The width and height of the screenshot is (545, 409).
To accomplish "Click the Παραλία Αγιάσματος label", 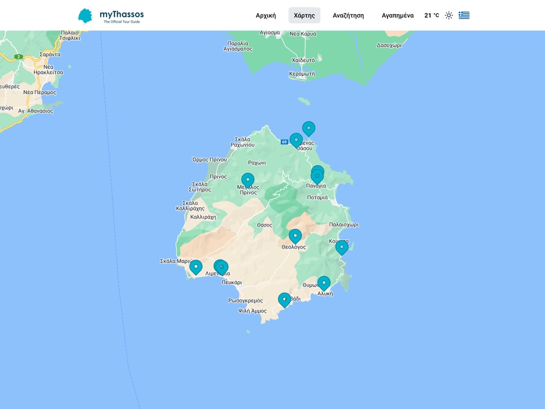I will pyautogui.click(x=238, y=46).
